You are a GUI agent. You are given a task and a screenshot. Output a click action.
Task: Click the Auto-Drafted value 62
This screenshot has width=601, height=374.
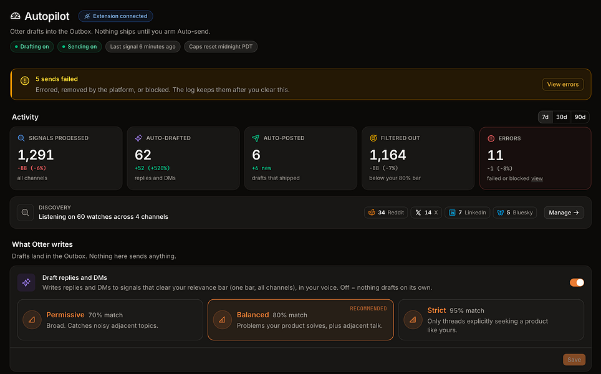143,155
